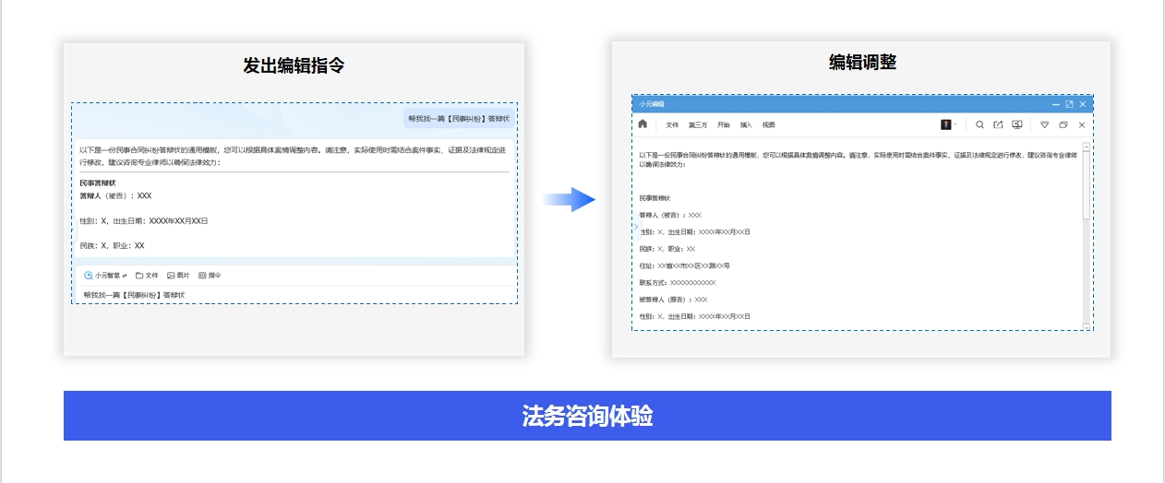Viewport: 1165px width, 483px height.
Task: Click 被答辩人（原告）：XXX line in editor
Action: (674, 300)
